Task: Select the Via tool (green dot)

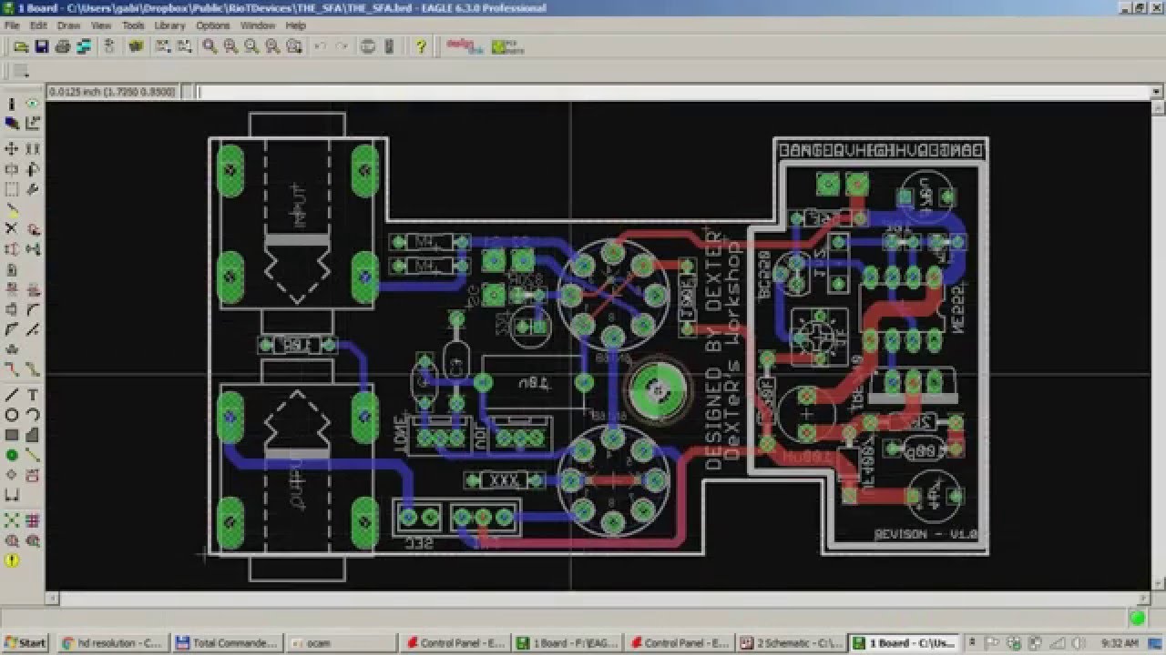Action: point(12,455)
